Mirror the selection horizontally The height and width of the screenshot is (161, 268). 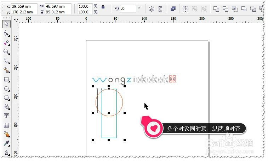tap(151, 9)
